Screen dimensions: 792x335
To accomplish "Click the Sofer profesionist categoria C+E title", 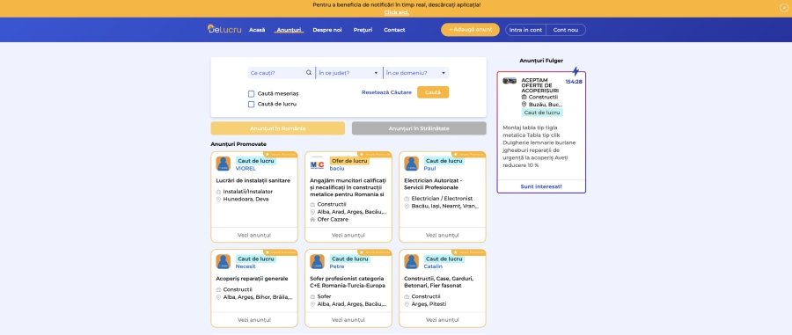I will pos(348,281).
